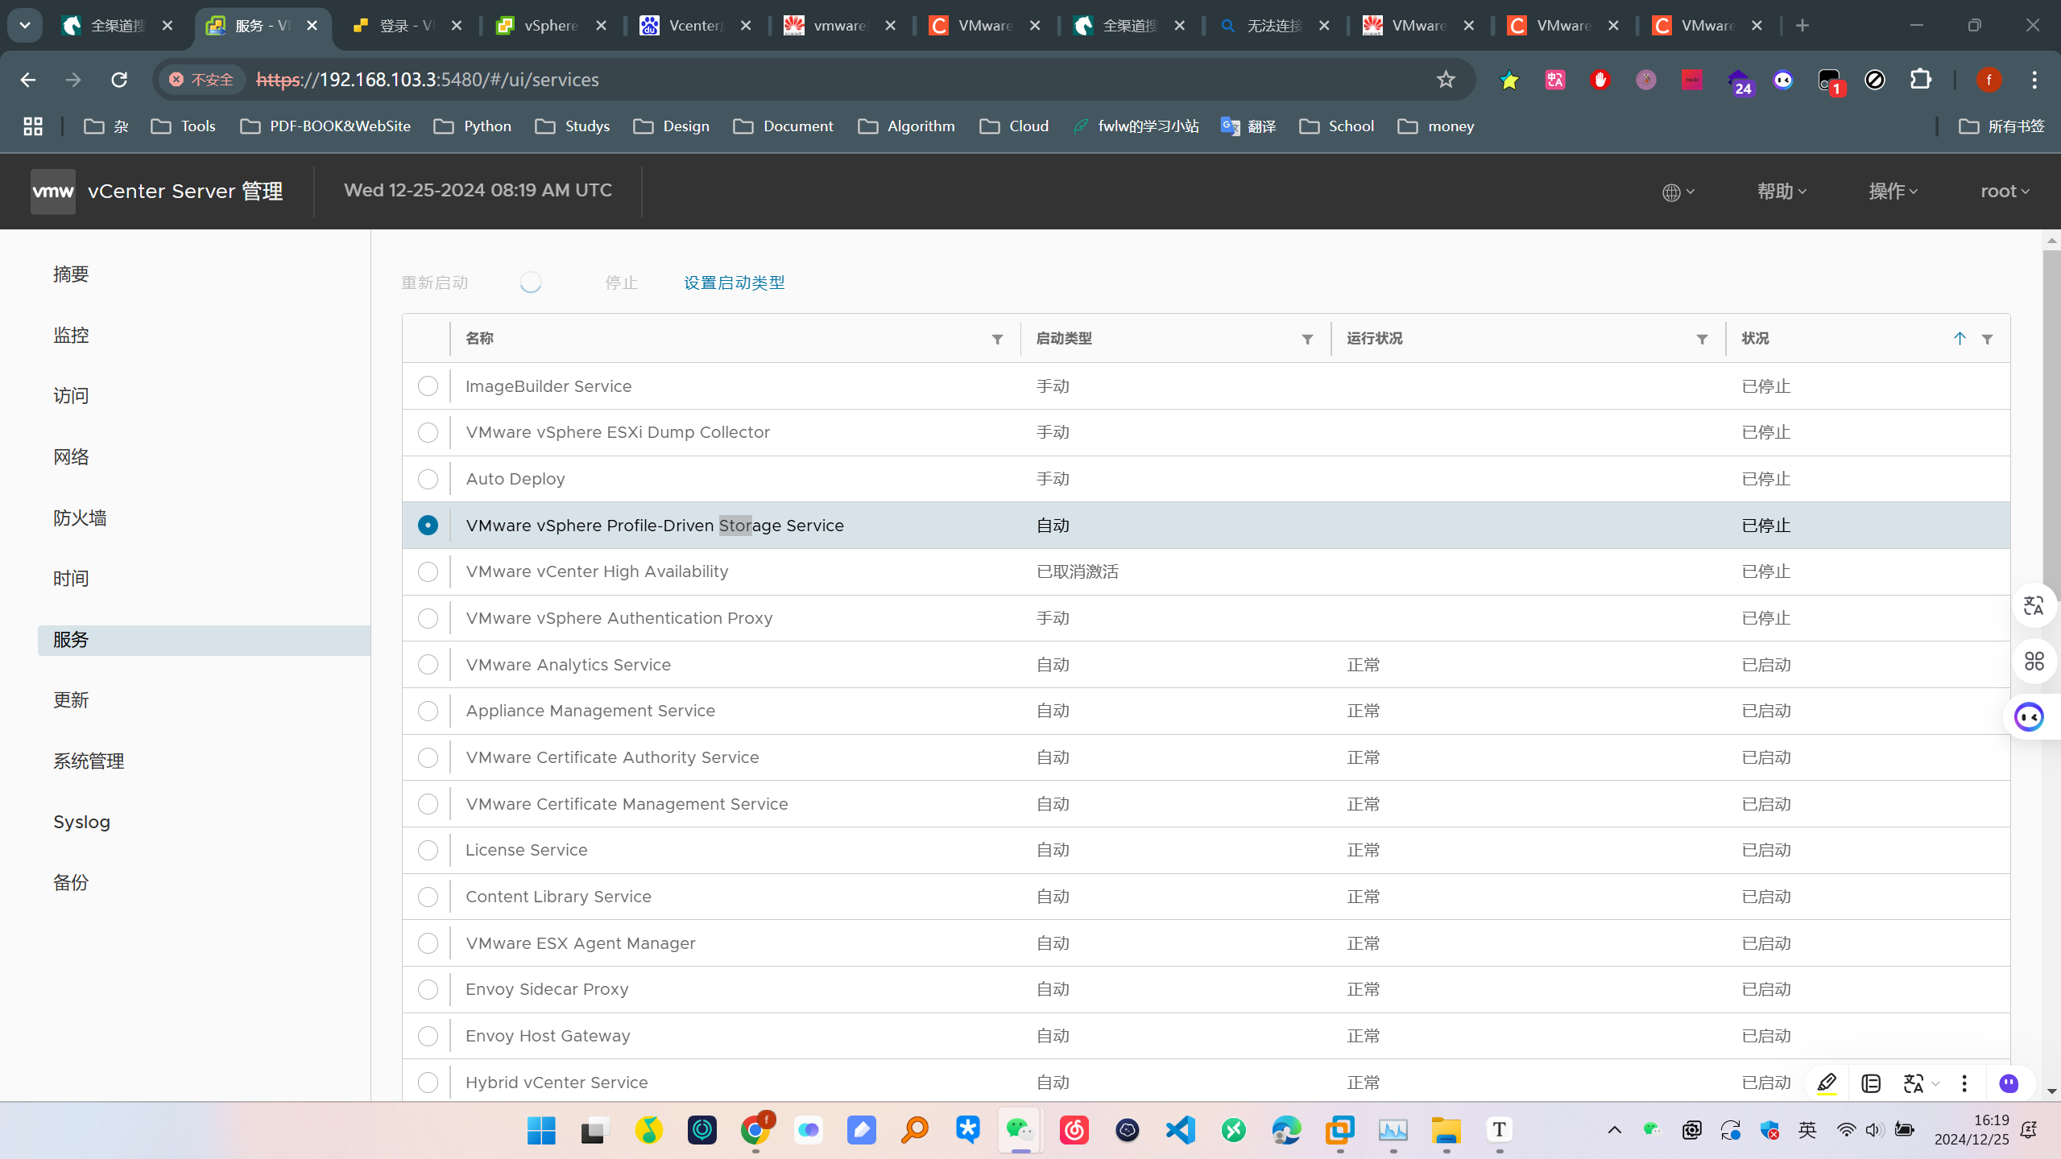Select the Auto Deploy radio button
Screen dimensions: 2061x1159
click(x=428, y=479)
